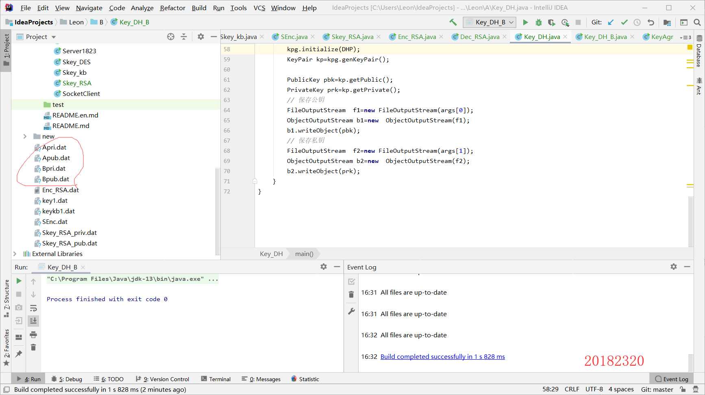Toggle the read-only lock in status bar
Viewport: 705px width, 395px height.
point(683,389)
